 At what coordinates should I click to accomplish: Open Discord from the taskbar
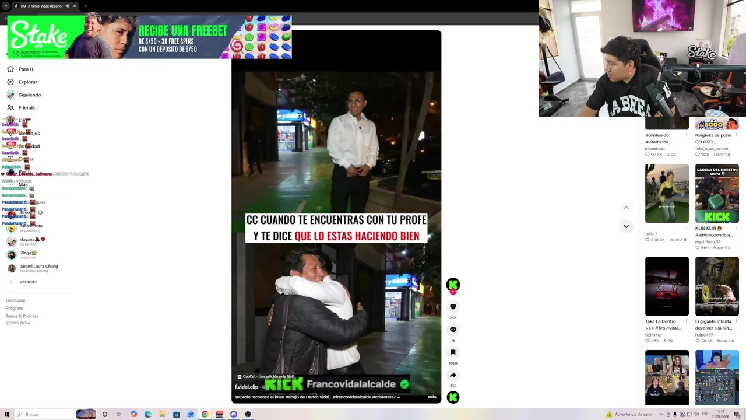click(234, 414)
